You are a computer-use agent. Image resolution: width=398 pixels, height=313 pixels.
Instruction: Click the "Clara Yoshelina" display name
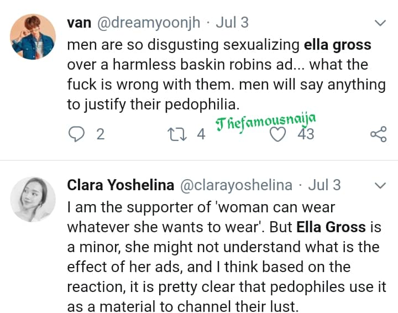121,185
